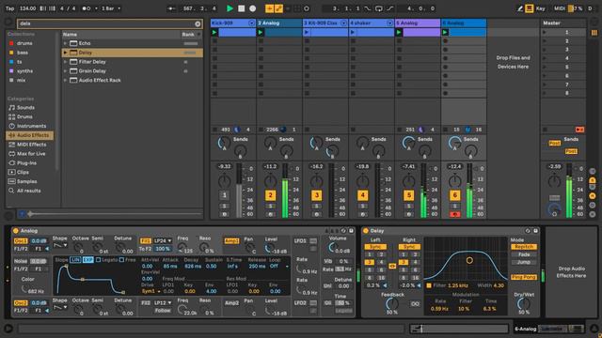This screenshot has height=338, width=602.
Task: Click the Tap tempo button
Action: tap(10, 8)
